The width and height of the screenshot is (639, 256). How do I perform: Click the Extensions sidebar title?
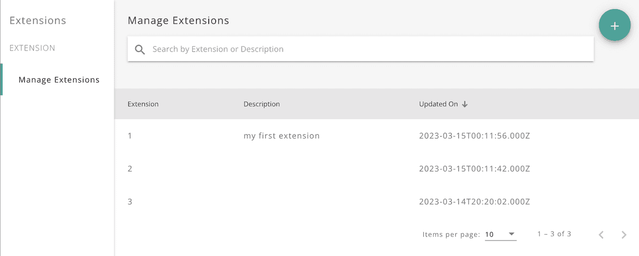pyautogui.click(x=38, y=21)
